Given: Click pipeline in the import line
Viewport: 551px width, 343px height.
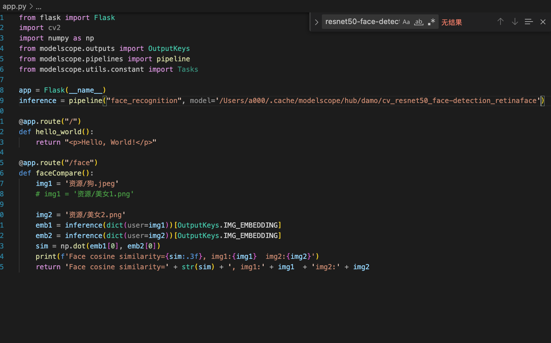Looking at the screenshot, I should [173, 59].
